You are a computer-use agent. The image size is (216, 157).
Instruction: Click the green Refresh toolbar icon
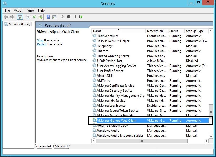[34, 17]
